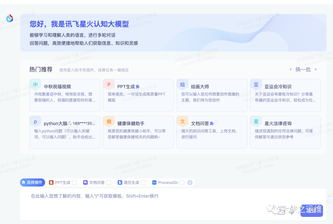Image resolution: width=333 pixels, height=224 pixels.
Task: Click the python大脑 title text
Action: (x=55, y=123)
